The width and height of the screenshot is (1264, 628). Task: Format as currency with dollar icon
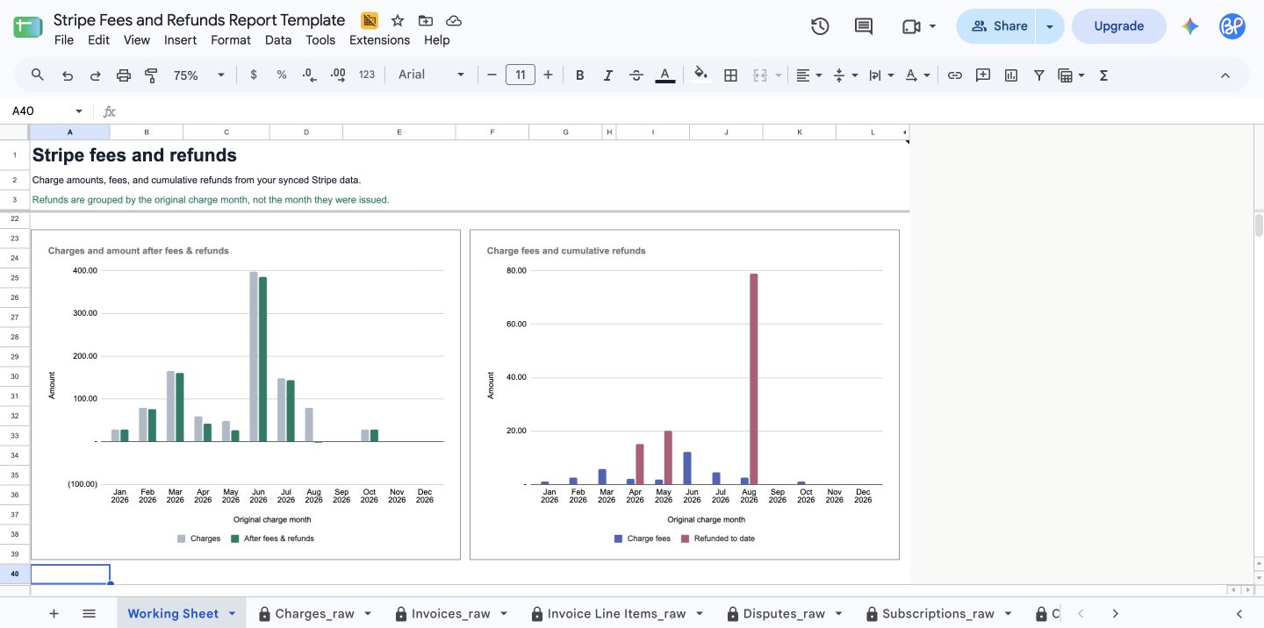click(254, 75)
